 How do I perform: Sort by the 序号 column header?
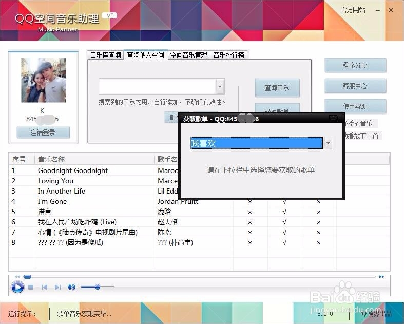pos(22,159)
